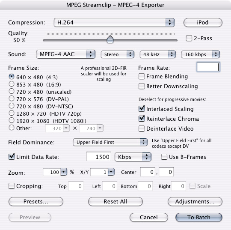Open the Field Dominance dropdown
The height and width of the screenshot is (230, 231).
pos(110,142)
